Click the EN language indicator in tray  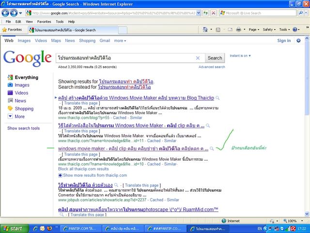click(x=260, y=229)
